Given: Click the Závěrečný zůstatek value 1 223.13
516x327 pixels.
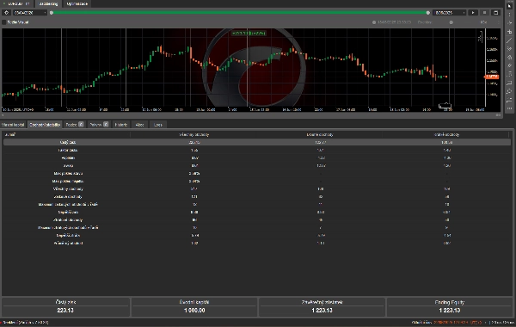Looking at the screenshot, I should 322,310.
